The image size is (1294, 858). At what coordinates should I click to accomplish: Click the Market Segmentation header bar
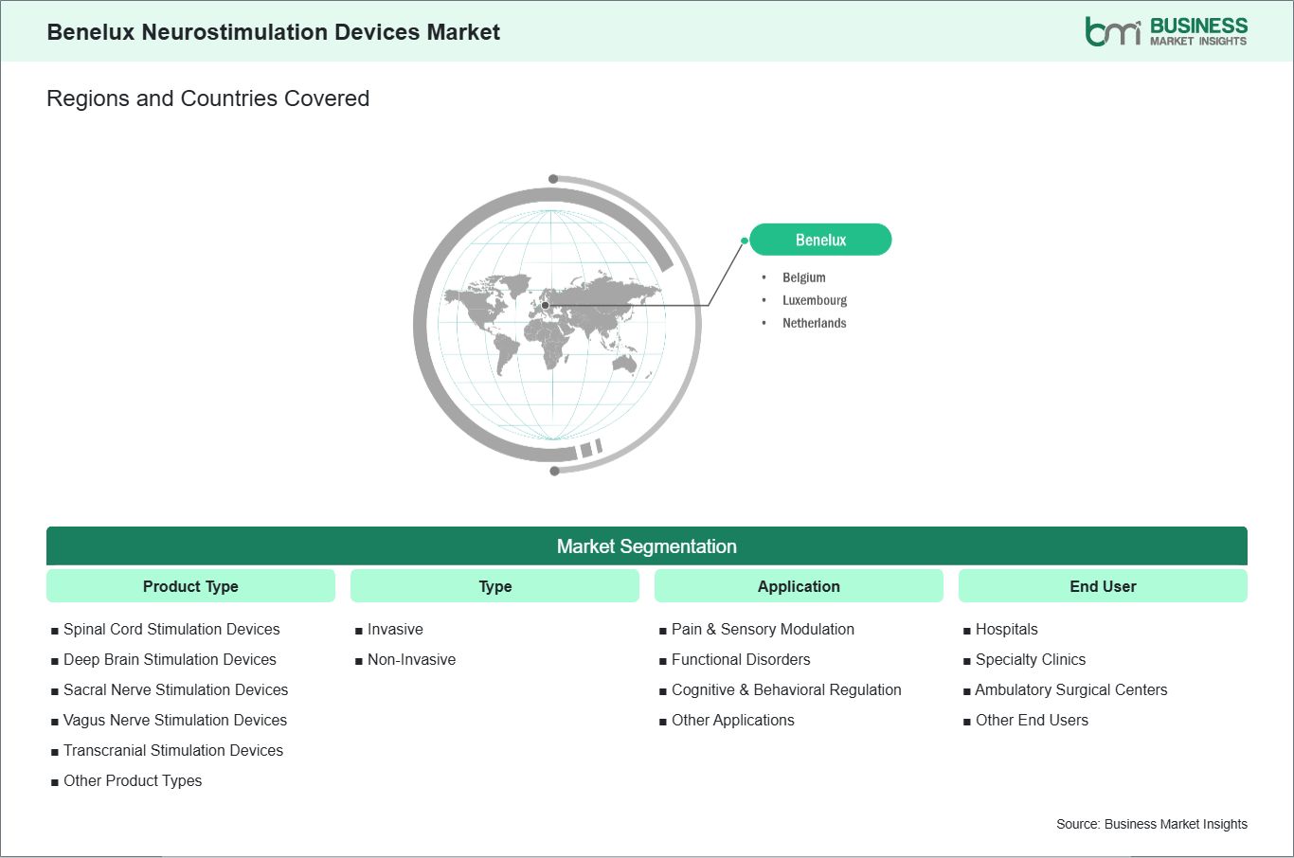pos(647,546)
